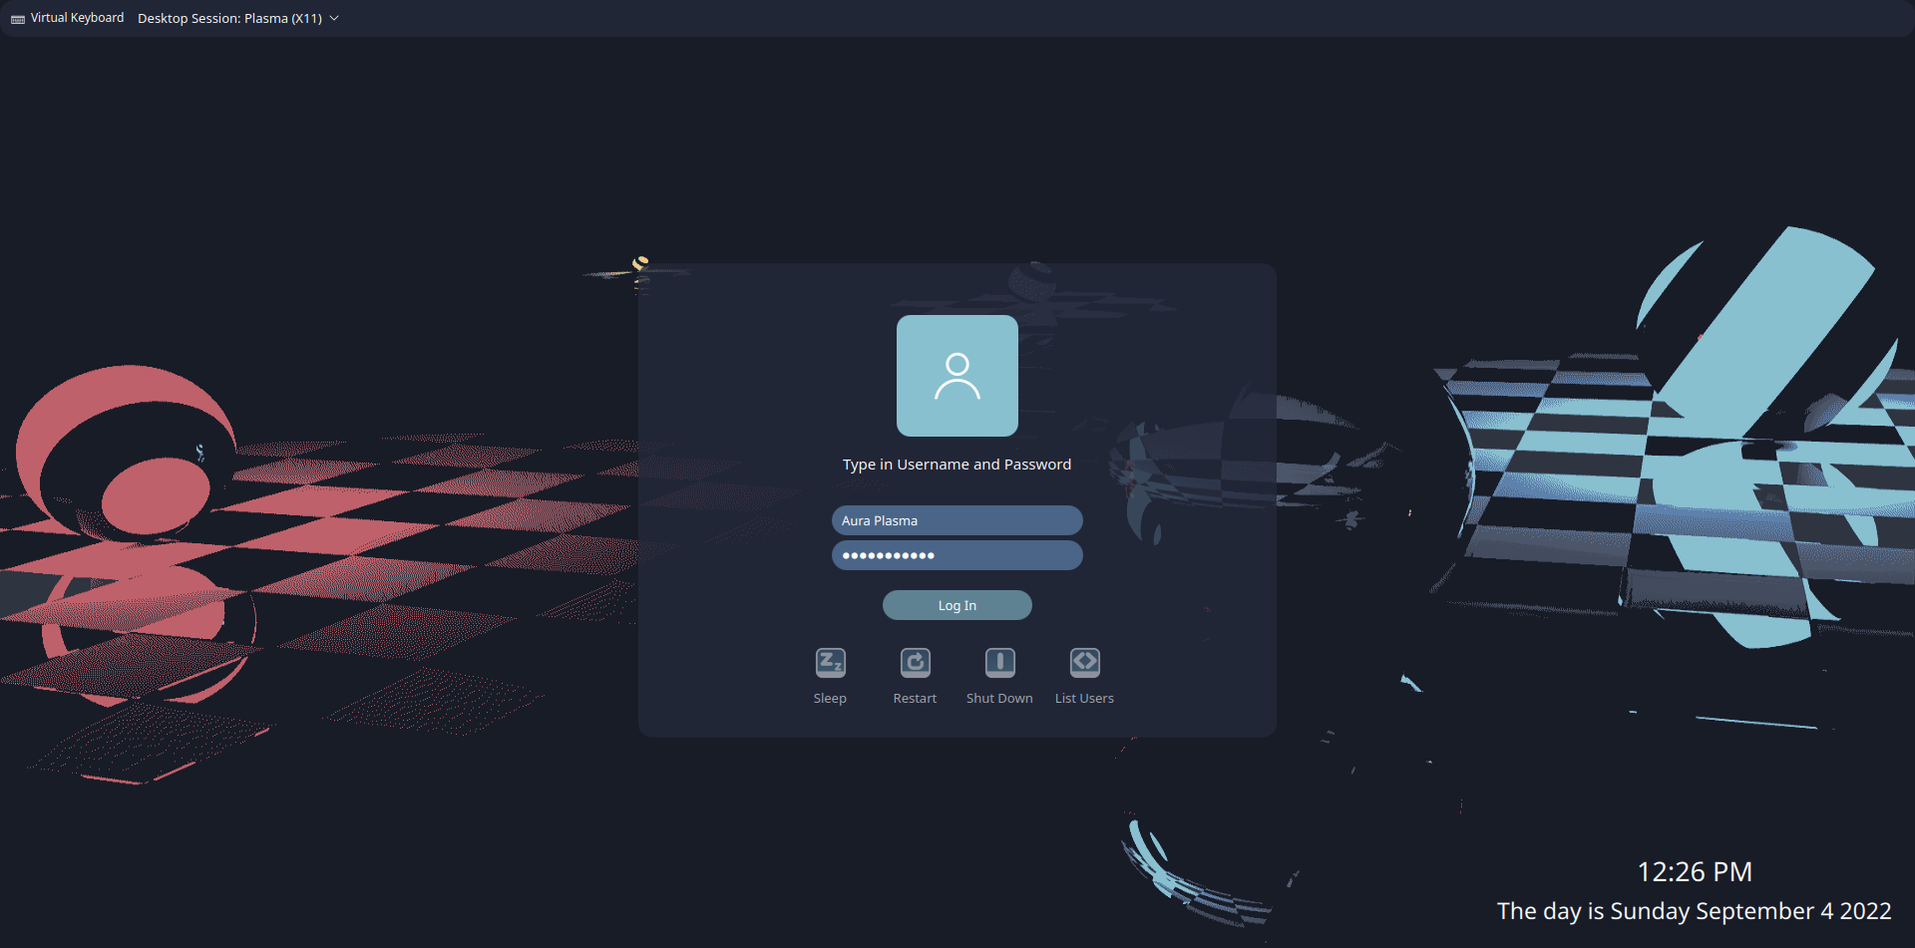Focus the password field
This screenshot has height=948, width=1915.
point(957,555)
